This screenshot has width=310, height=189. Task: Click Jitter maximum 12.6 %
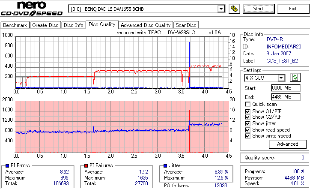coord(221,178)
